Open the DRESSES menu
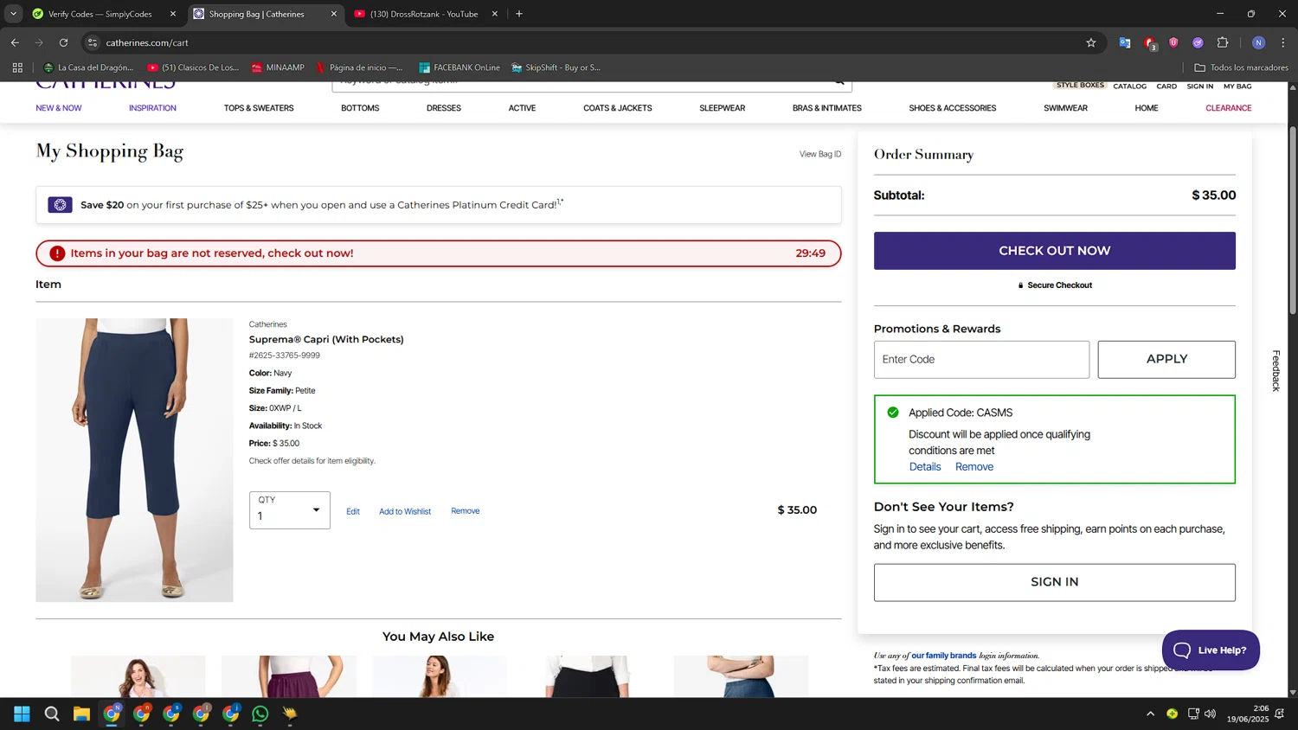The image size is (1298, 730). (444, 108)
